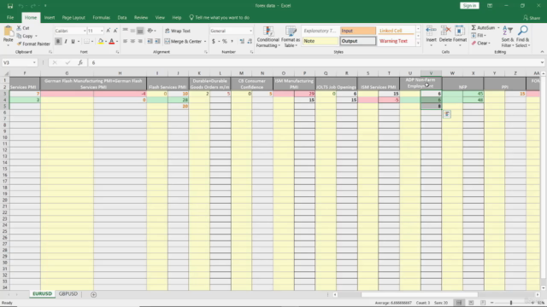Click the Quick Analysis icon below selection

click(447, 114)
